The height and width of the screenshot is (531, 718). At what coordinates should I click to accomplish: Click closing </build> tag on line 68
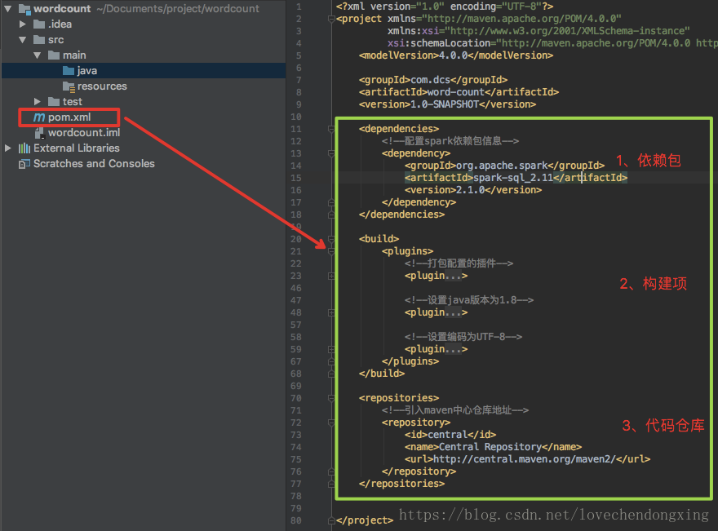382,374
